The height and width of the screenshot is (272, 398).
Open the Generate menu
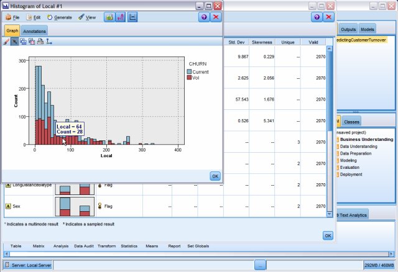(x=60, y=17)
